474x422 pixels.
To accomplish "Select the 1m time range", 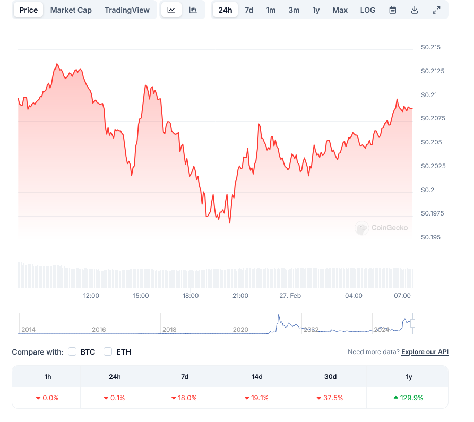I will point(271,10).
